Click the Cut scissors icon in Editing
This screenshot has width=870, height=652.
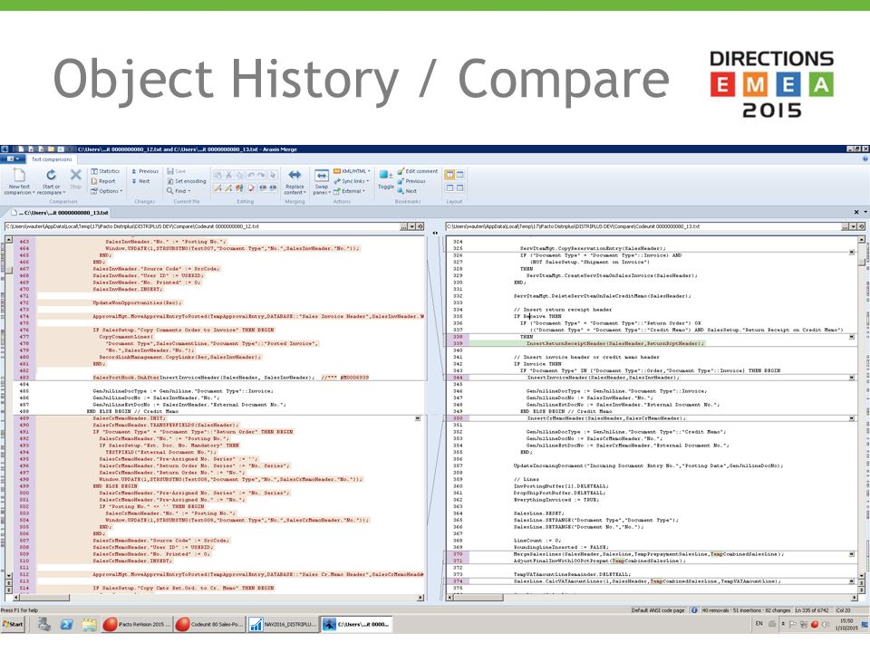228,175
